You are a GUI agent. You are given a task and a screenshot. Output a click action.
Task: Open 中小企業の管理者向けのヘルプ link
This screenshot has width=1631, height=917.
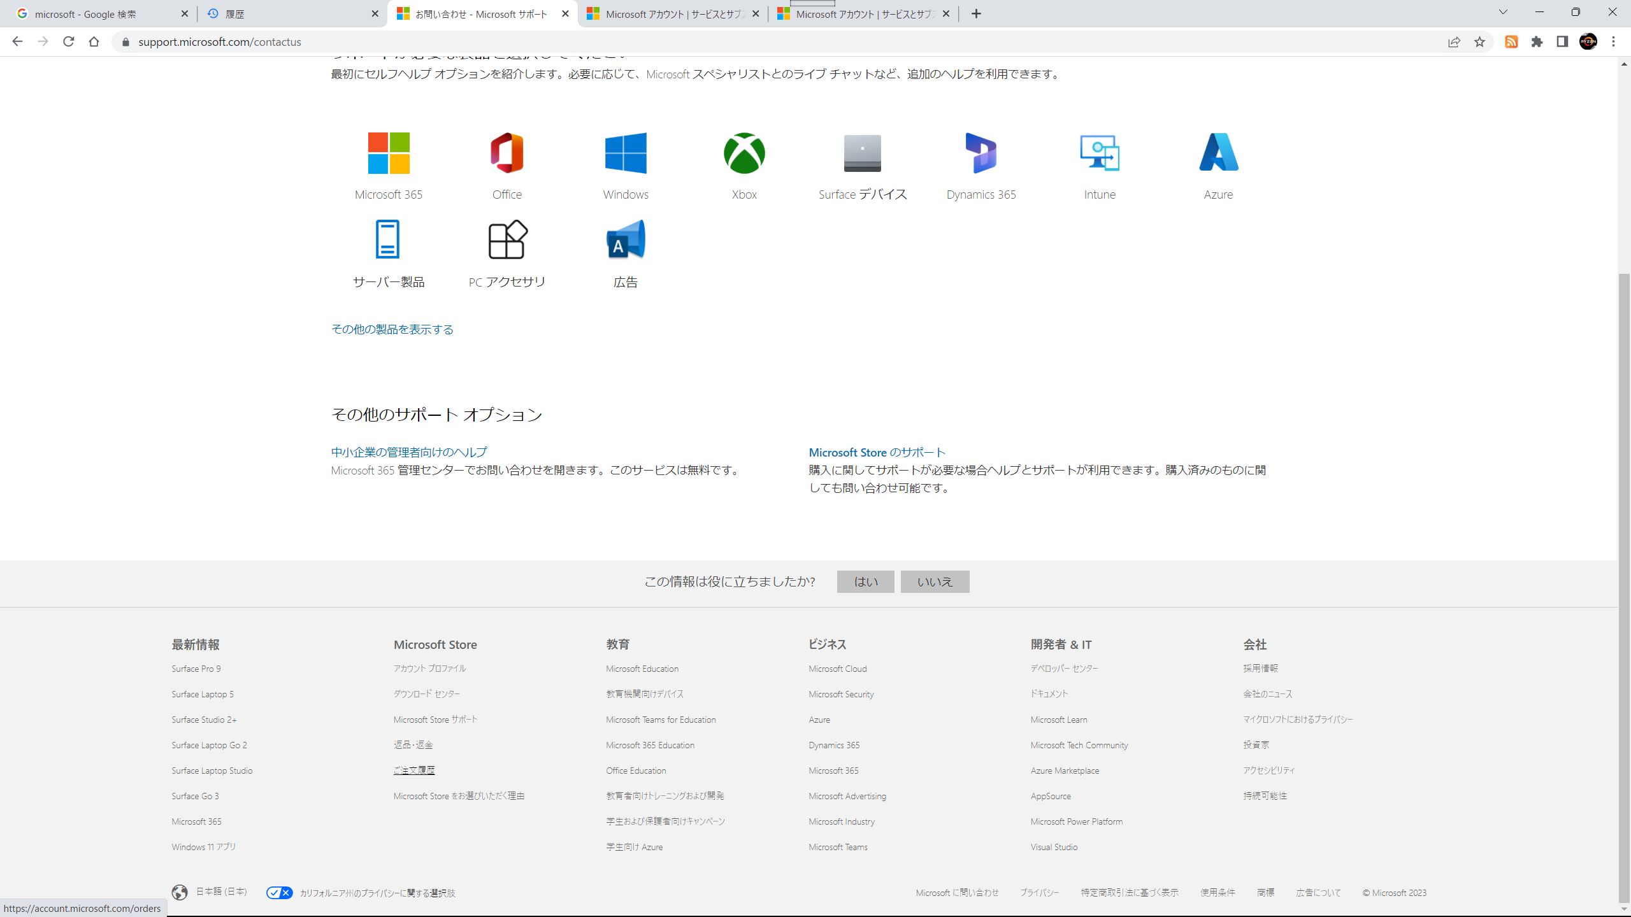(x=409, y=452)
